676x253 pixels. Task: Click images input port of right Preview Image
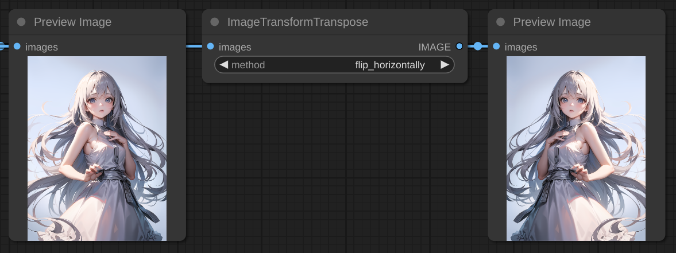point(496,46)
